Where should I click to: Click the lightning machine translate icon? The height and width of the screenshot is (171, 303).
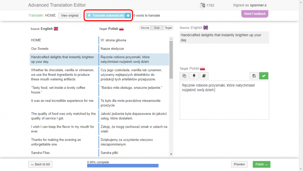point(194,76)
